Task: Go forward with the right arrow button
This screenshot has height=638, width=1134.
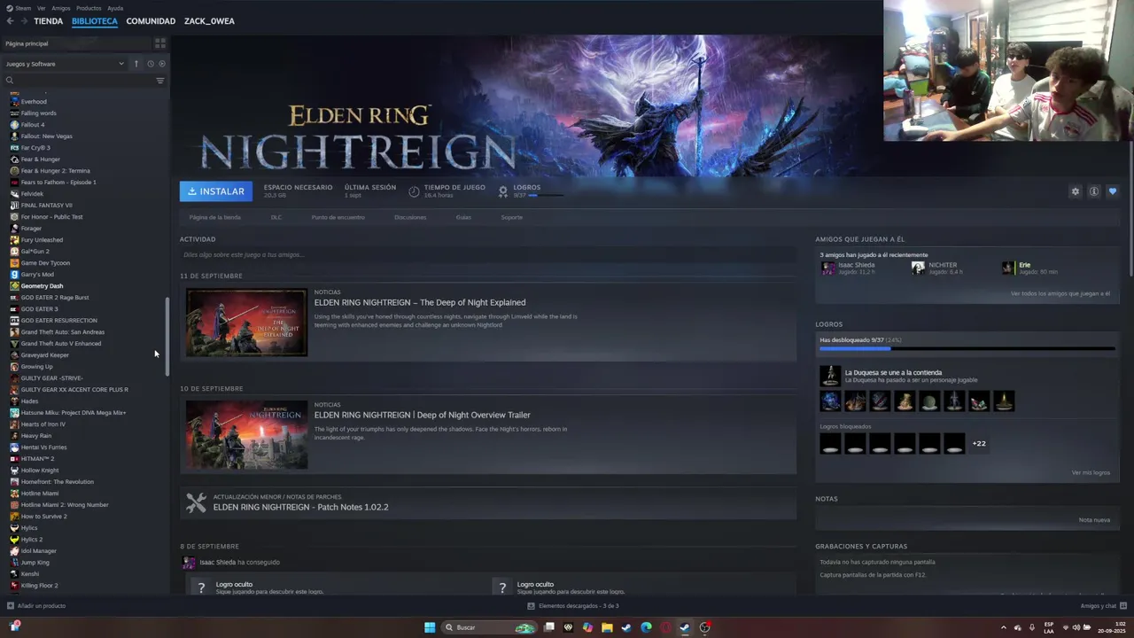Action: pyautogui.click(x=23, y=20)
